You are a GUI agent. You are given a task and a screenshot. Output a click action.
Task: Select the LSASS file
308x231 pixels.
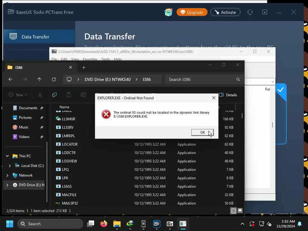(66, 186)
